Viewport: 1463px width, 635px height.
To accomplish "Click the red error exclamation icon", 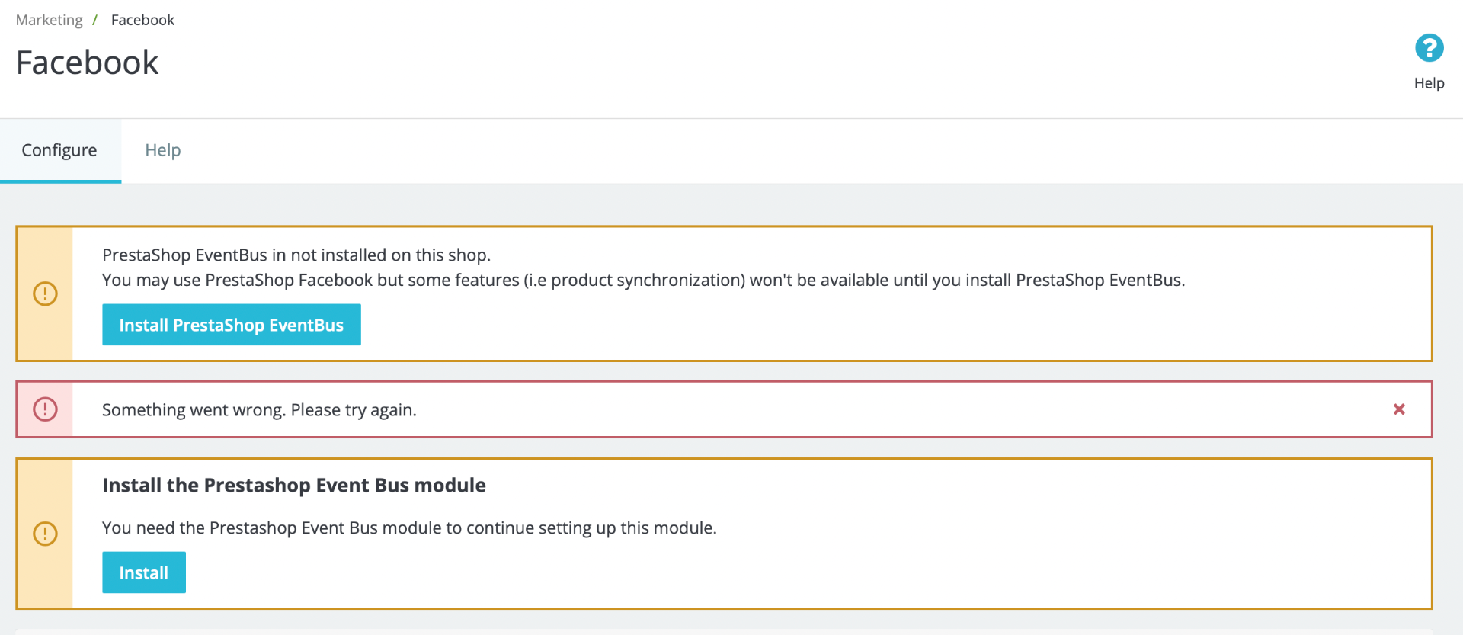I will 46,409.
